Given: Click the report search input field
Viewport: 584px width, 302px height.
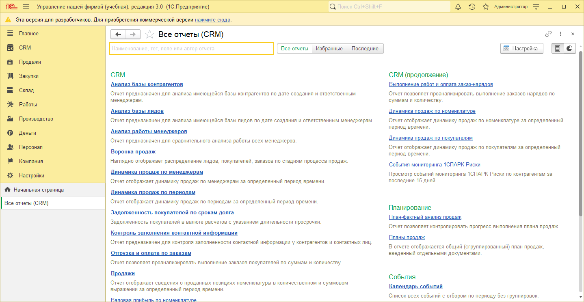Looking at the screenshot, I should click(x=192, y=48).
